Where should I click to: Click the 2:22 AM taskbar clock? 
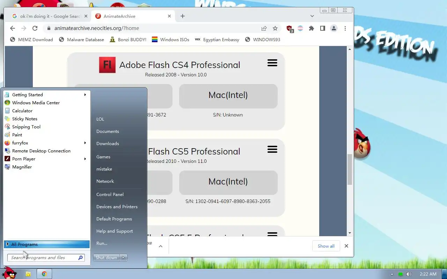click(x=428, y=274)
